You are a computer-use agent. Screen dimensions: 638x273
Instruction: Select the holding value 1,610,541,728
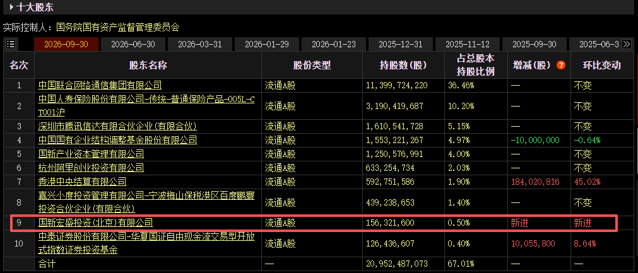pyautogui.click(x=394, y=126)
